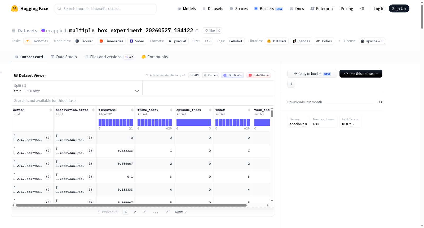Open the pandas library tag

pyautogui.click(x=301, y=41)
